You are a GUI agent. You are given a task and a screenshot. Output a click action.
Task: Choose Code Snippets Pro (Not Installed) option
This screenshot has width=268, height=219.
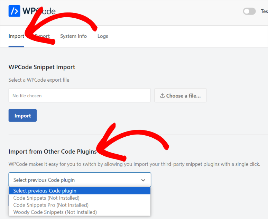click(80, 205)
